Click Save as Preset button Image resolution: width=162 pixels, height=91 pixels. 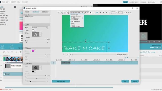pos(61,81)
